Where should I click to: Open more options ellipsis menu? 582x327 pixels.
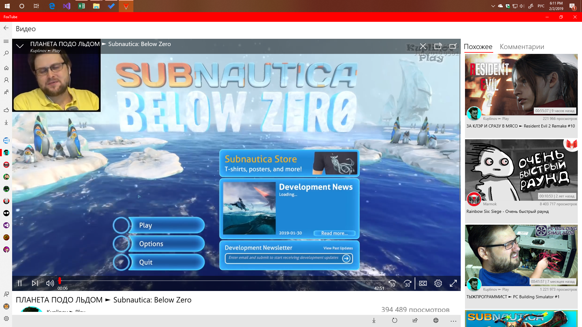click(453, 321)
